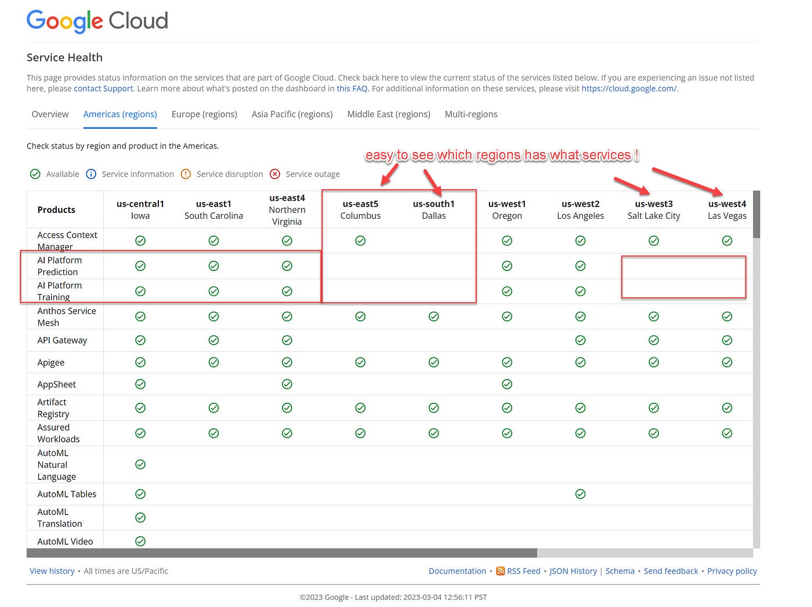This screenshot has height=607, width=812.
Task: Click API Gateway checkmark under us-west3
Action: click(x=654, y=340)
